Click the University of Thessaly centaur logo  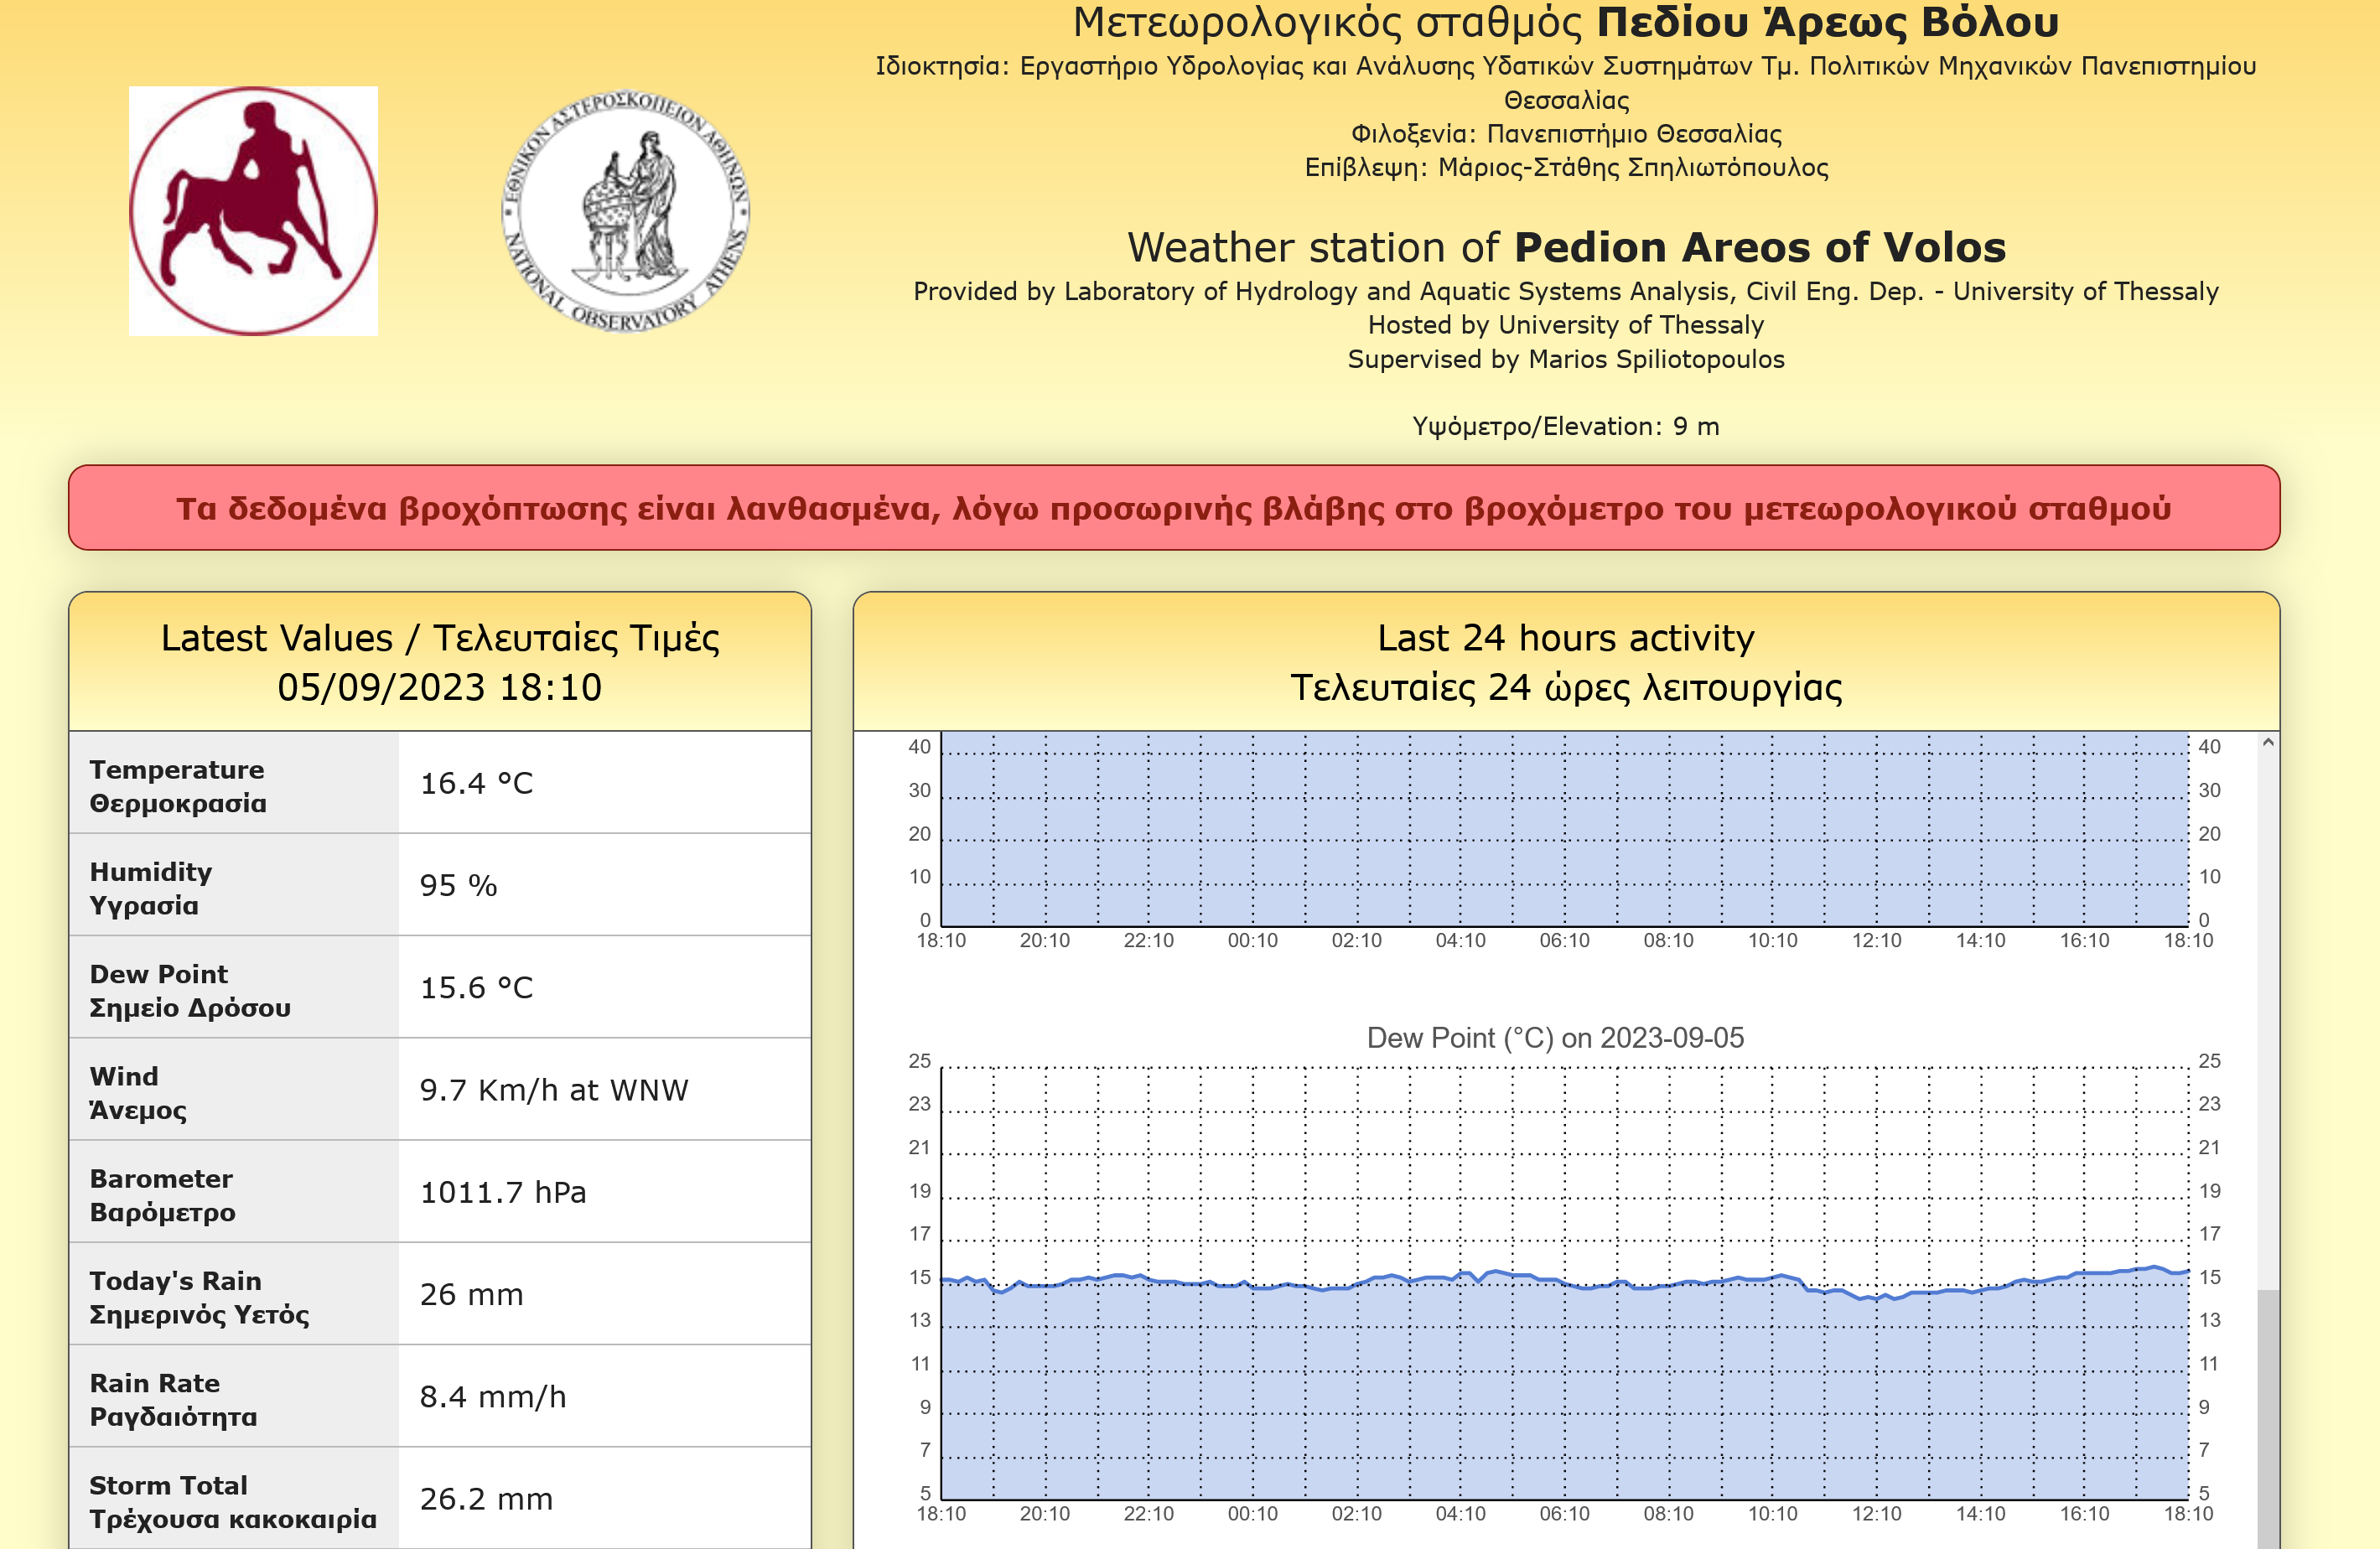[x=253, y=211]
